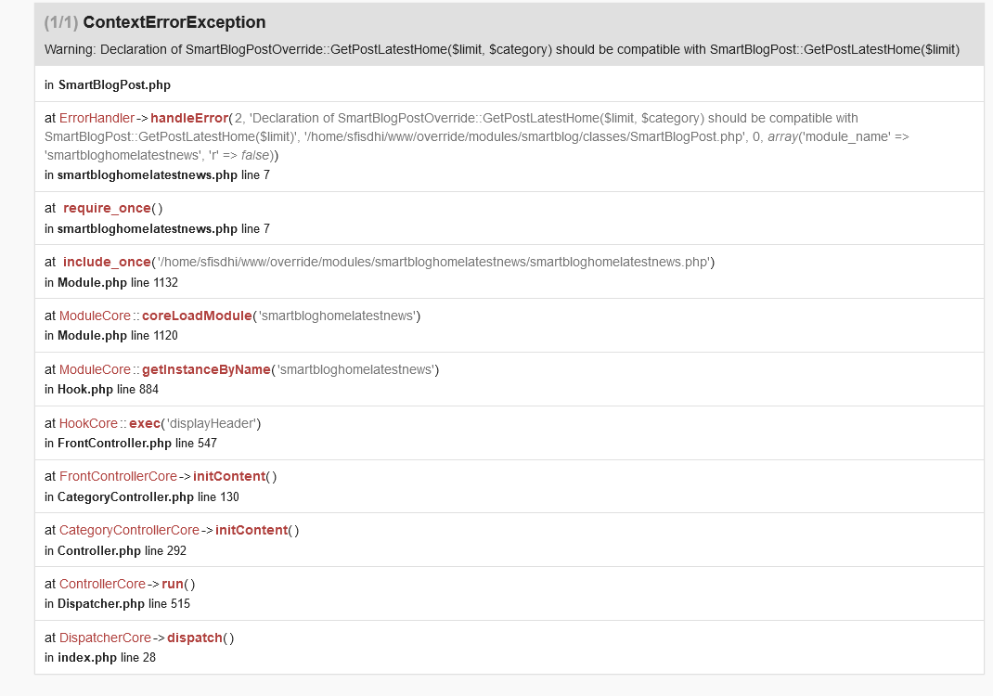Click the ControllerCore class name
993x696 pixels.
click(102, 584)
